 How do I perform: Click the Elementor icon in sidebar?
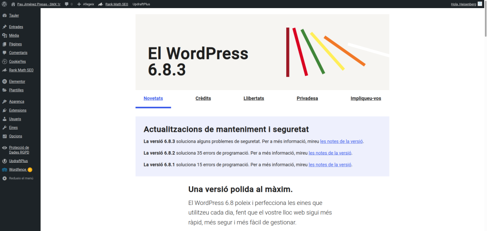click(x=4, y=81)
